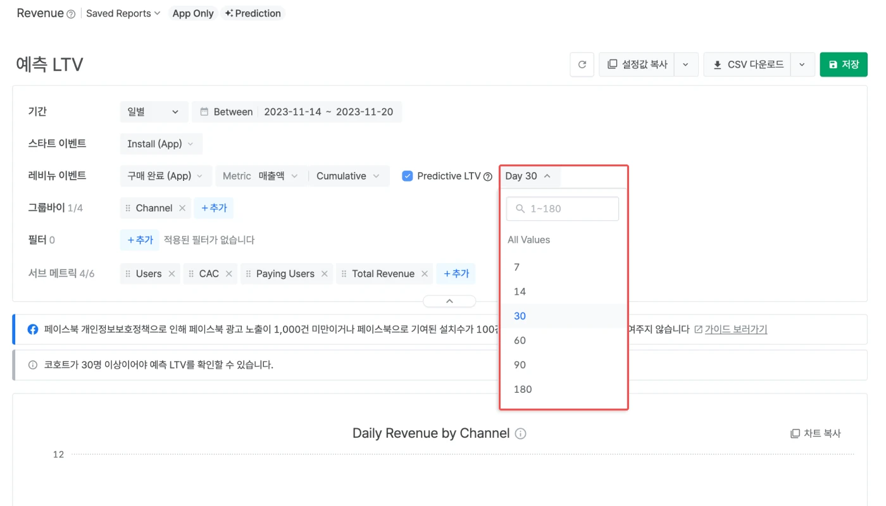
Task: Click the All Values label
Action: [x=528, y=240]
